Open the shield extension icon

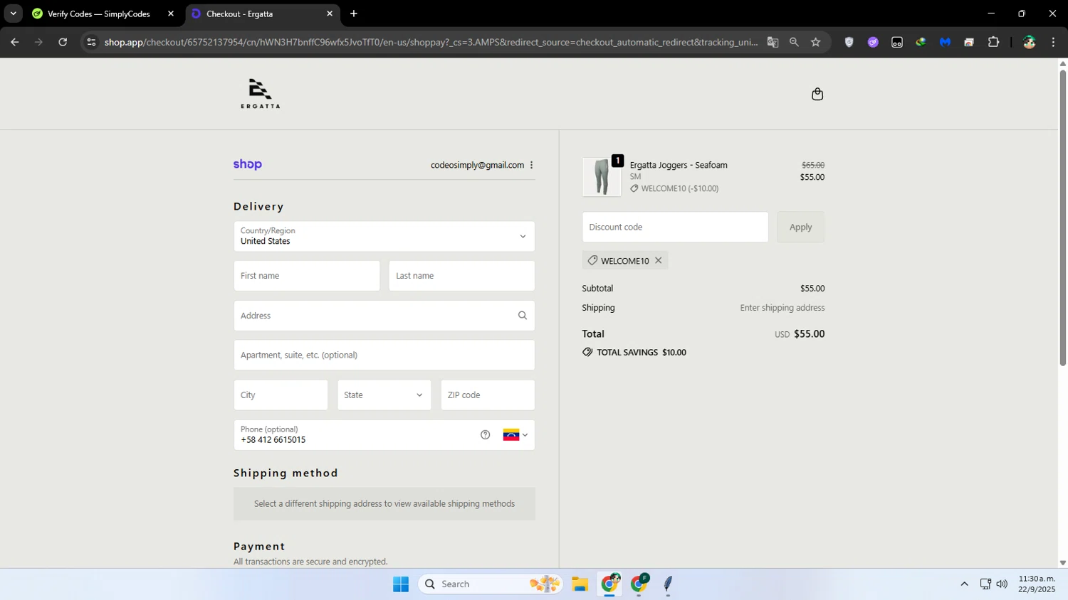click(x=849, y=42)
